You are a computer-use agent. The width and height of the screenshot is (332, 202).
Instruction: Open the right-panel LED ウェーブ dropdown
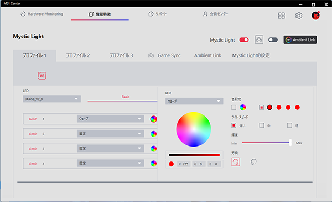click(x=194, y=102)
